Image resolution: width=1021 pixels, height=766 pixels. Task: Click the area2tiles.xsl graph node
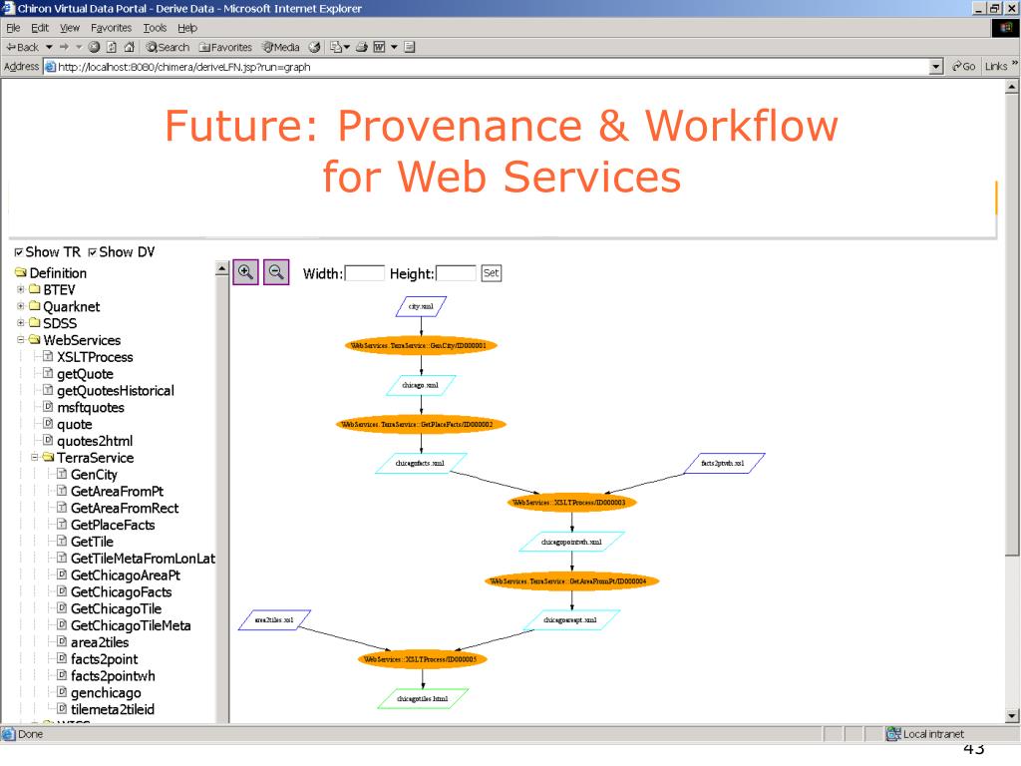275,620
